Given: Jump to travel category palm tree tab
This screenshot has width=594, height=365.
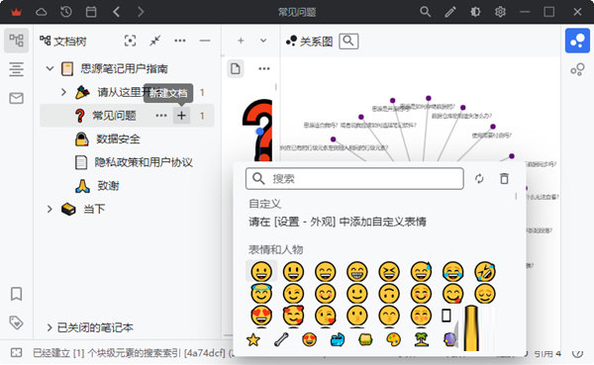Looking at the screenshot, I should pos(422,339).
